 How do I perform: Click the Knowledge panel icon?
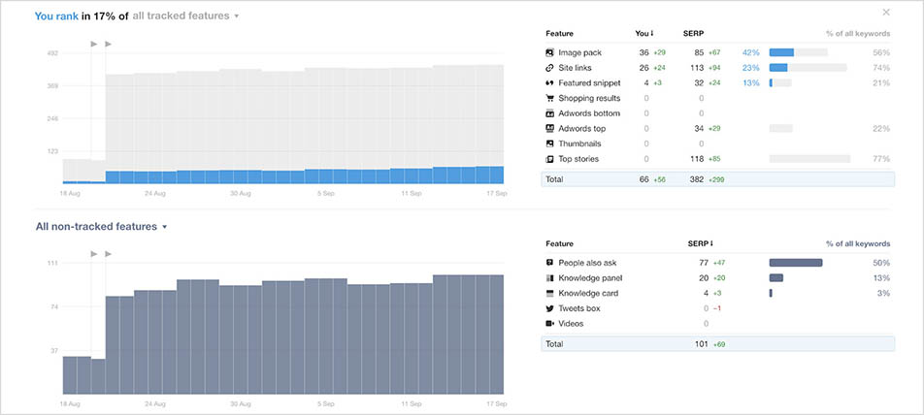pyautogui.click(x=549, y=278)
